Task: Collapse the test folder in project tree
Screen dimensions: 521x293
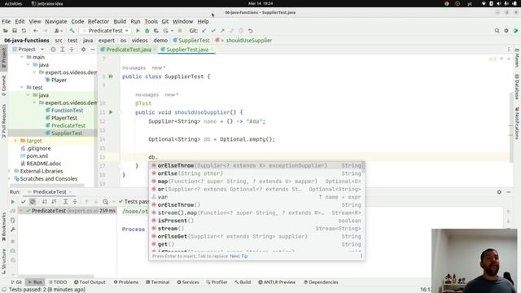Action: click(x=22, y=87)
